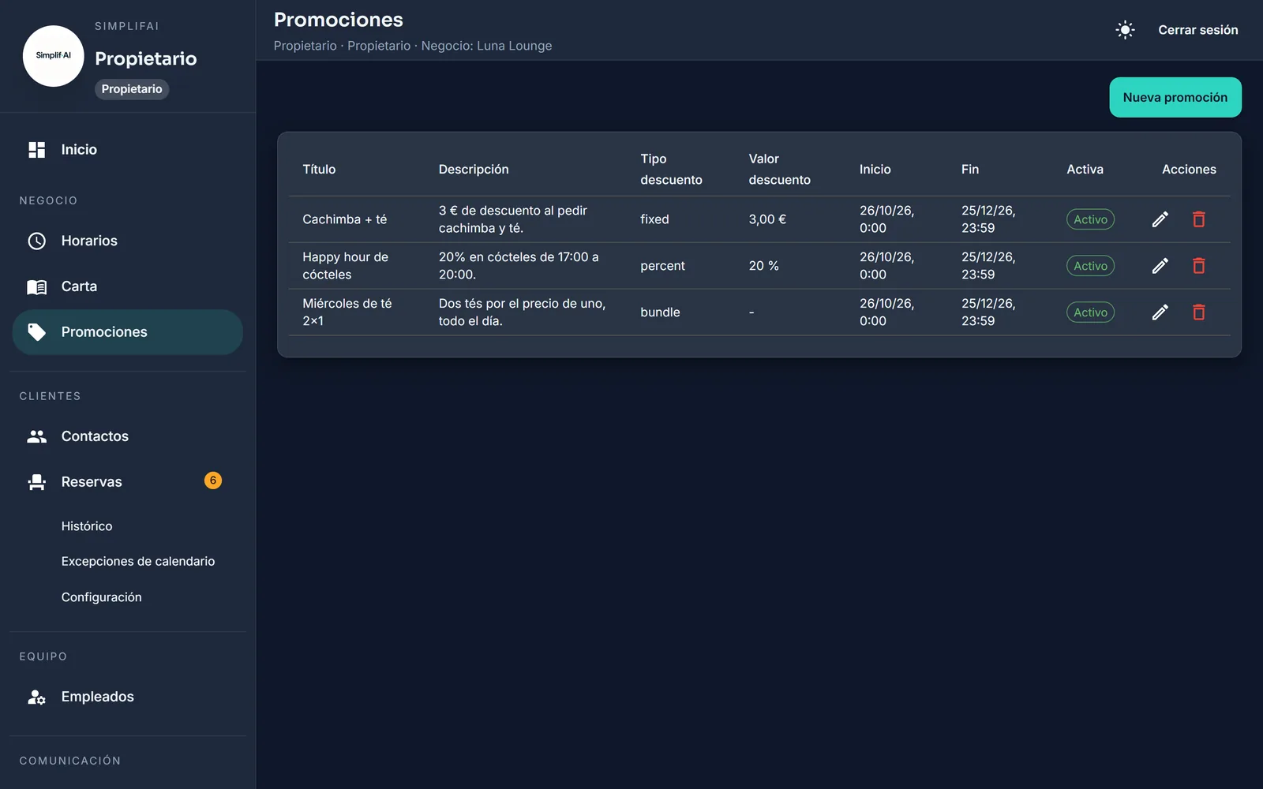Delete the Cachimba + té promotion
Image resolution: width=1263 pixels, height=789 pixels.
click(x=1198, y=219)
